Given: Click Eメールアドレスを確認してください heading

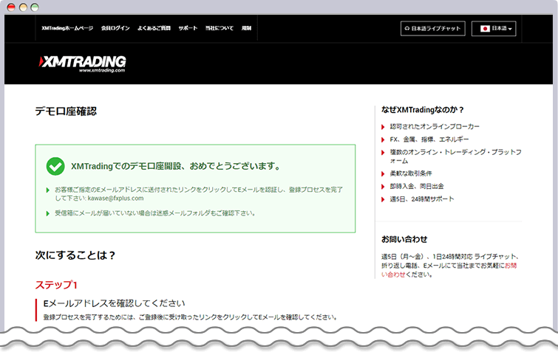Looking at the screenshot, I should tap(115, 303).
